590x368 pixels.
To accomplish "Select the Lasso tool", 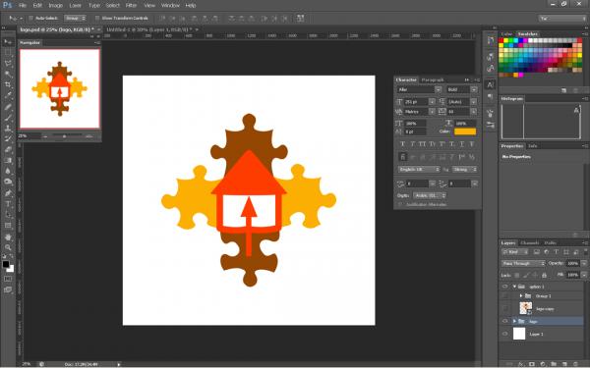I will point(8,64).
